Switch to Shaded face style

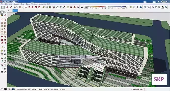pos(159,7)
